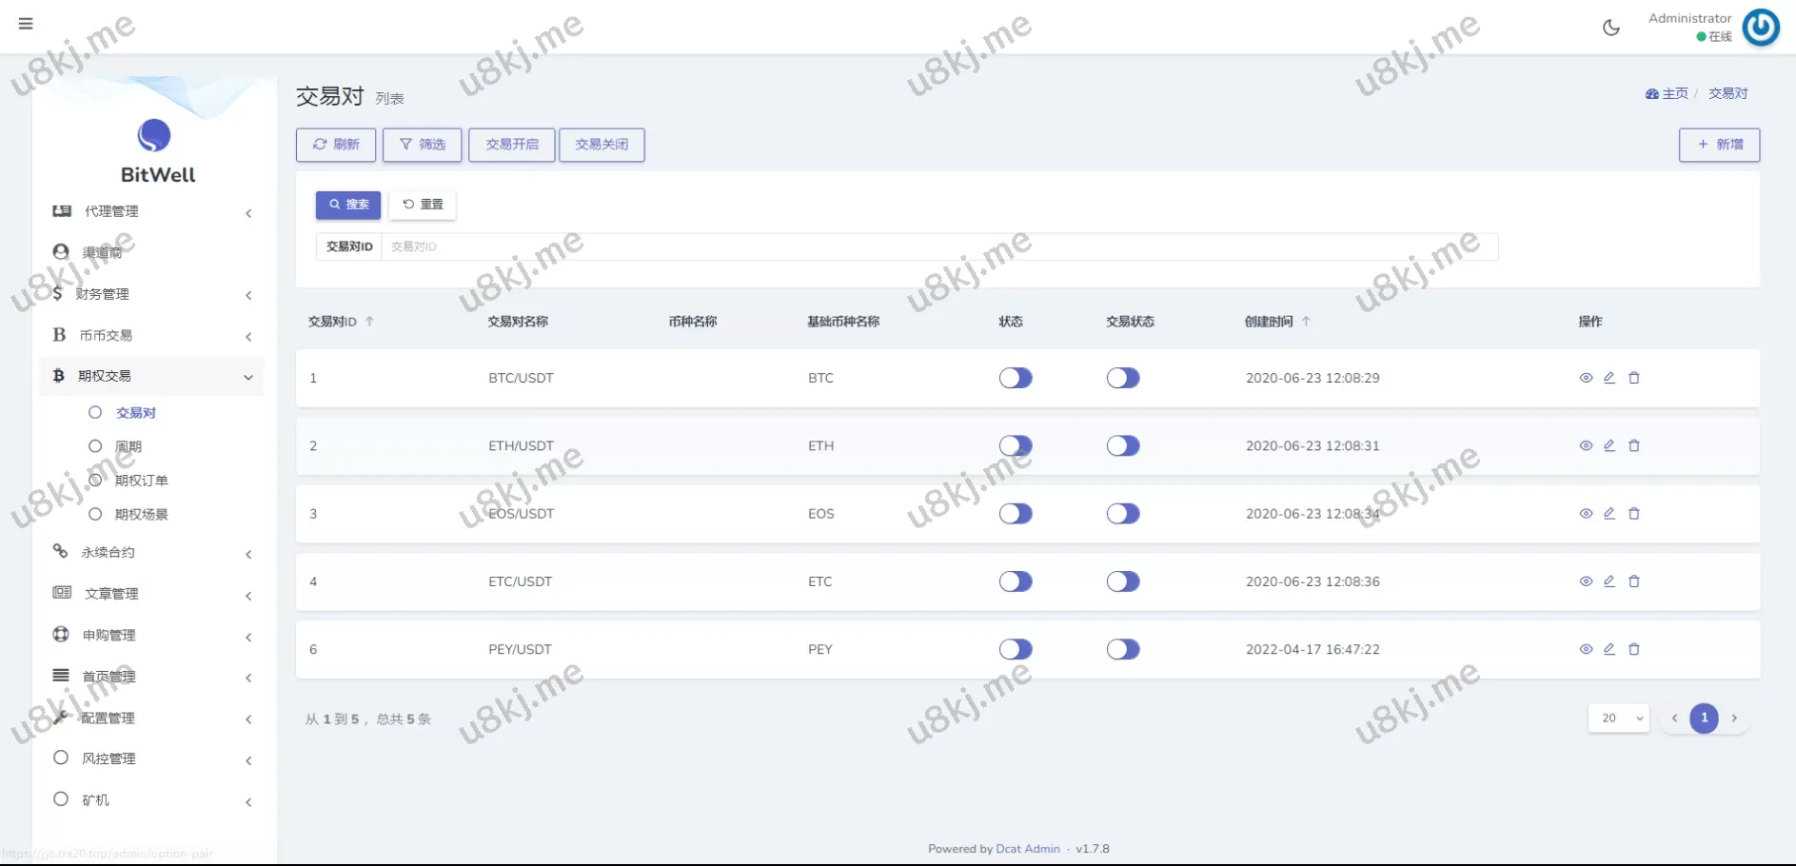Click the hamburger menu icon
1796x866 pixels.
click(x=26, y=24)
